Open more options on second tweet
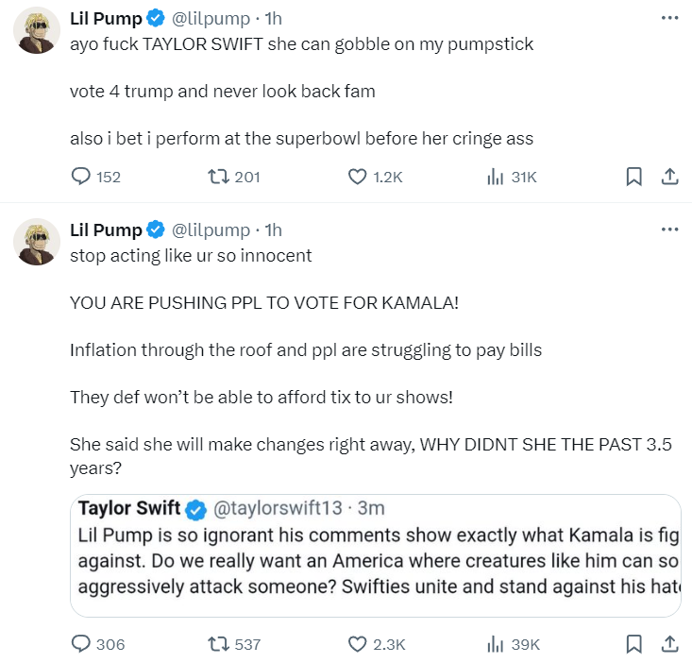692x663 pixels. pyautogui.click(x=669, y=229)
